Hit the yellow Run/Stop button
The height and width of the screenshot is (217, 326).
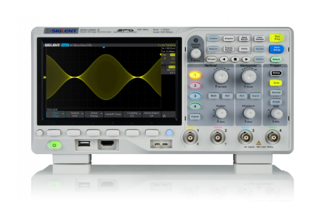[x=277, y=38]
